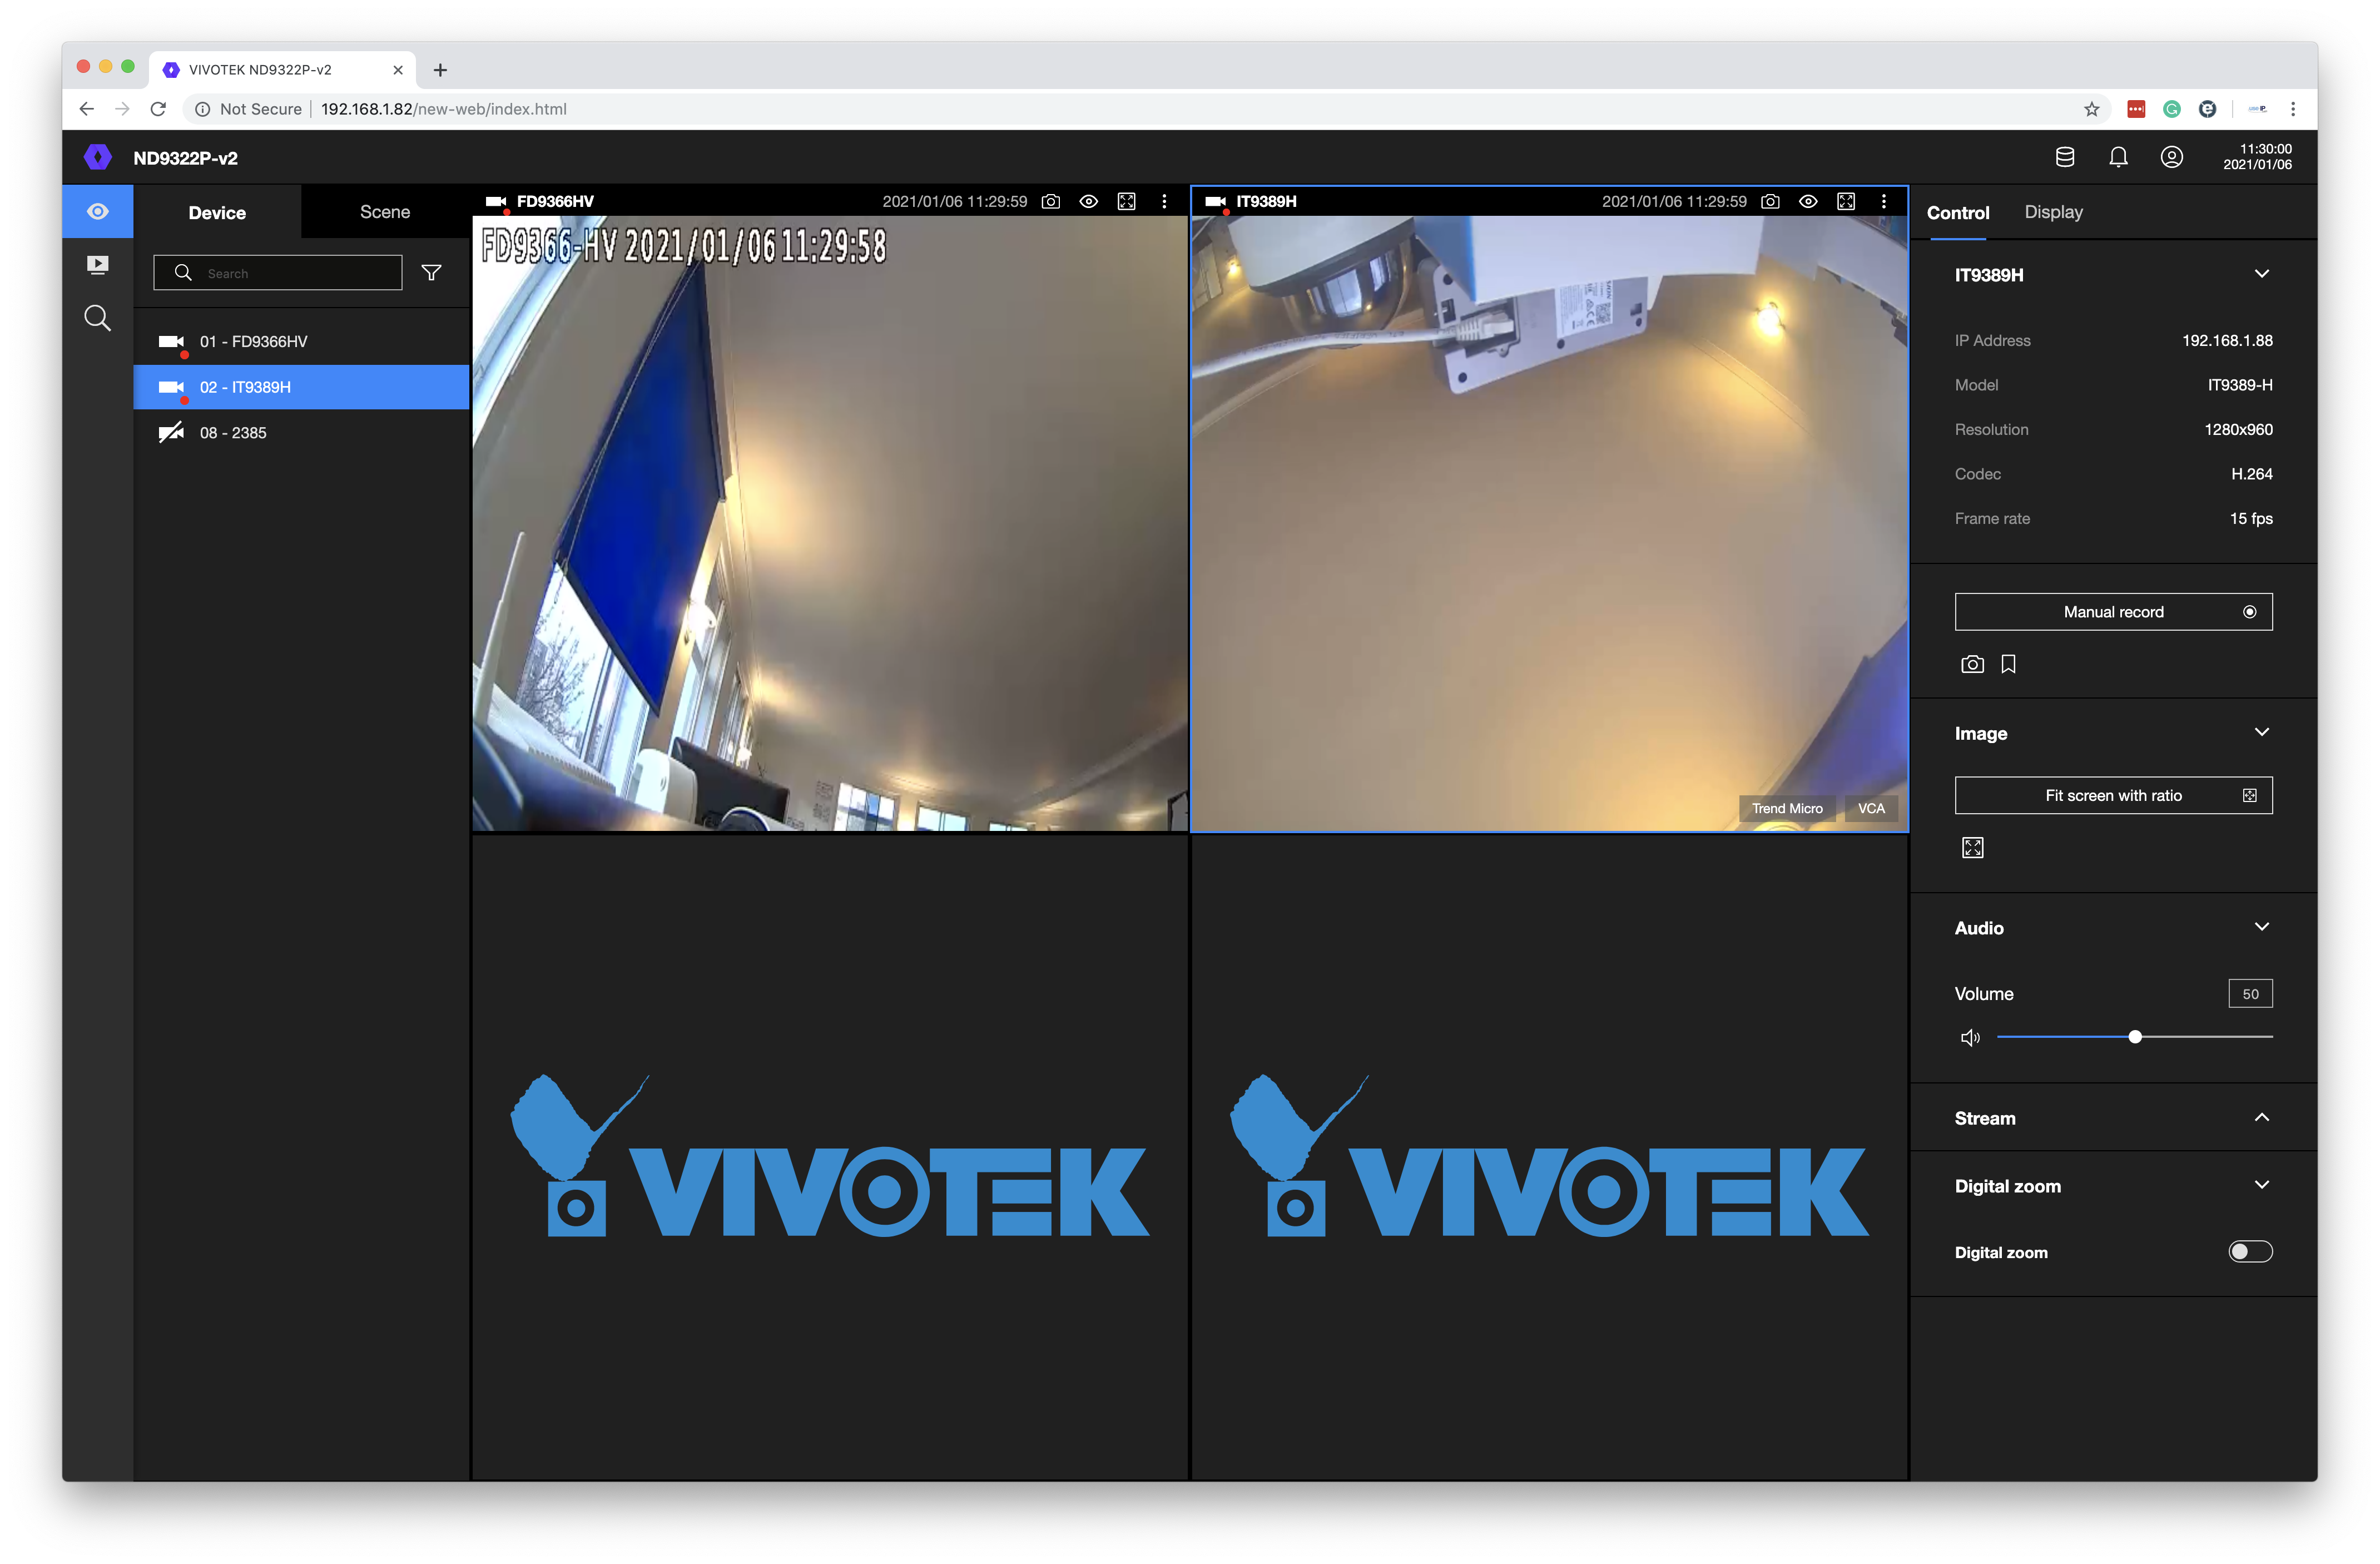Enable the Digital zoom switch
This screenshot has width=2380, height=1564.
2250,1252
